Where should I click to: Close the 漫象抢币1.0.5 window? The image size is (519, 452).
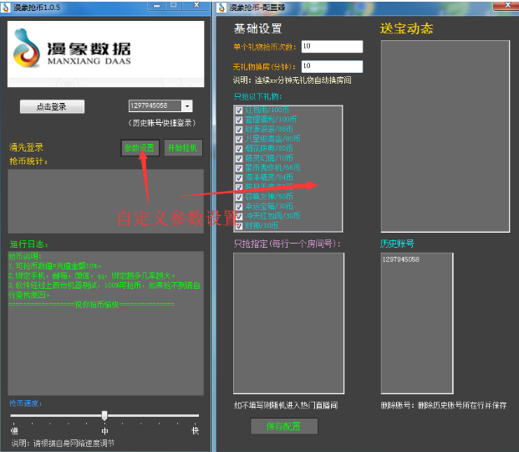pyautogui.click(x=196, y=5)
